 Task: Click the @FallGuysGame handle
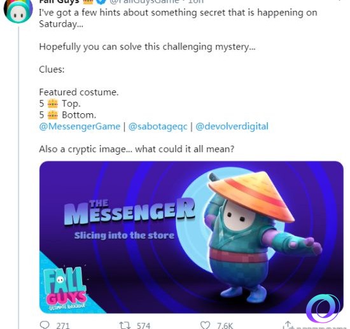[144, 2]
